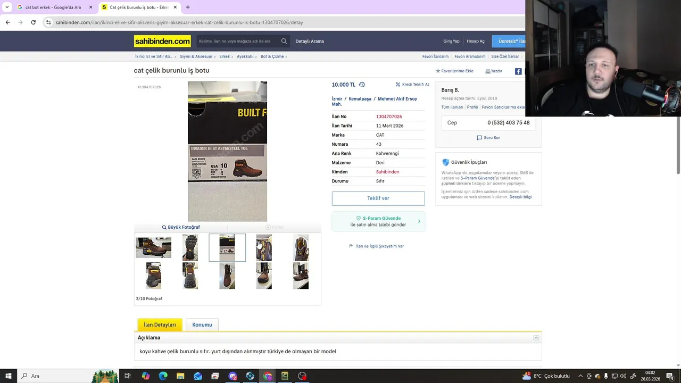Collapse the Açıklama section
Screen dimensions: 681x383
536,338
